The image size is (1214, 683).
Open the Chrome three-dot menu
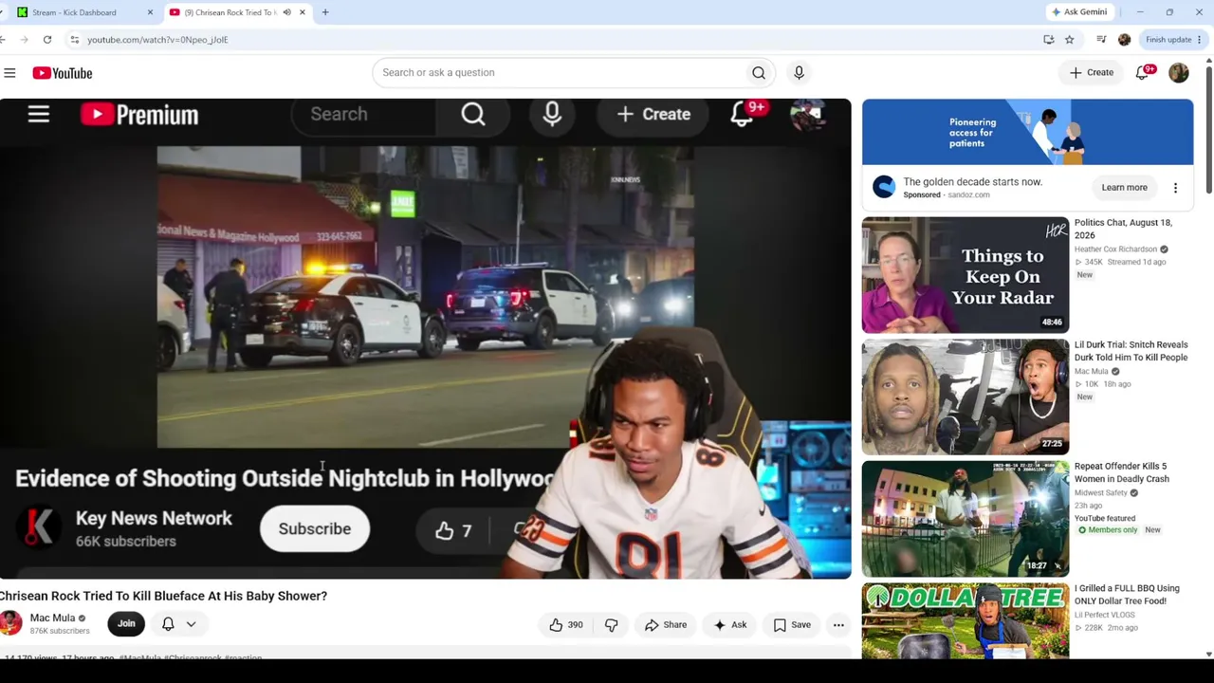click(1201, 40)
